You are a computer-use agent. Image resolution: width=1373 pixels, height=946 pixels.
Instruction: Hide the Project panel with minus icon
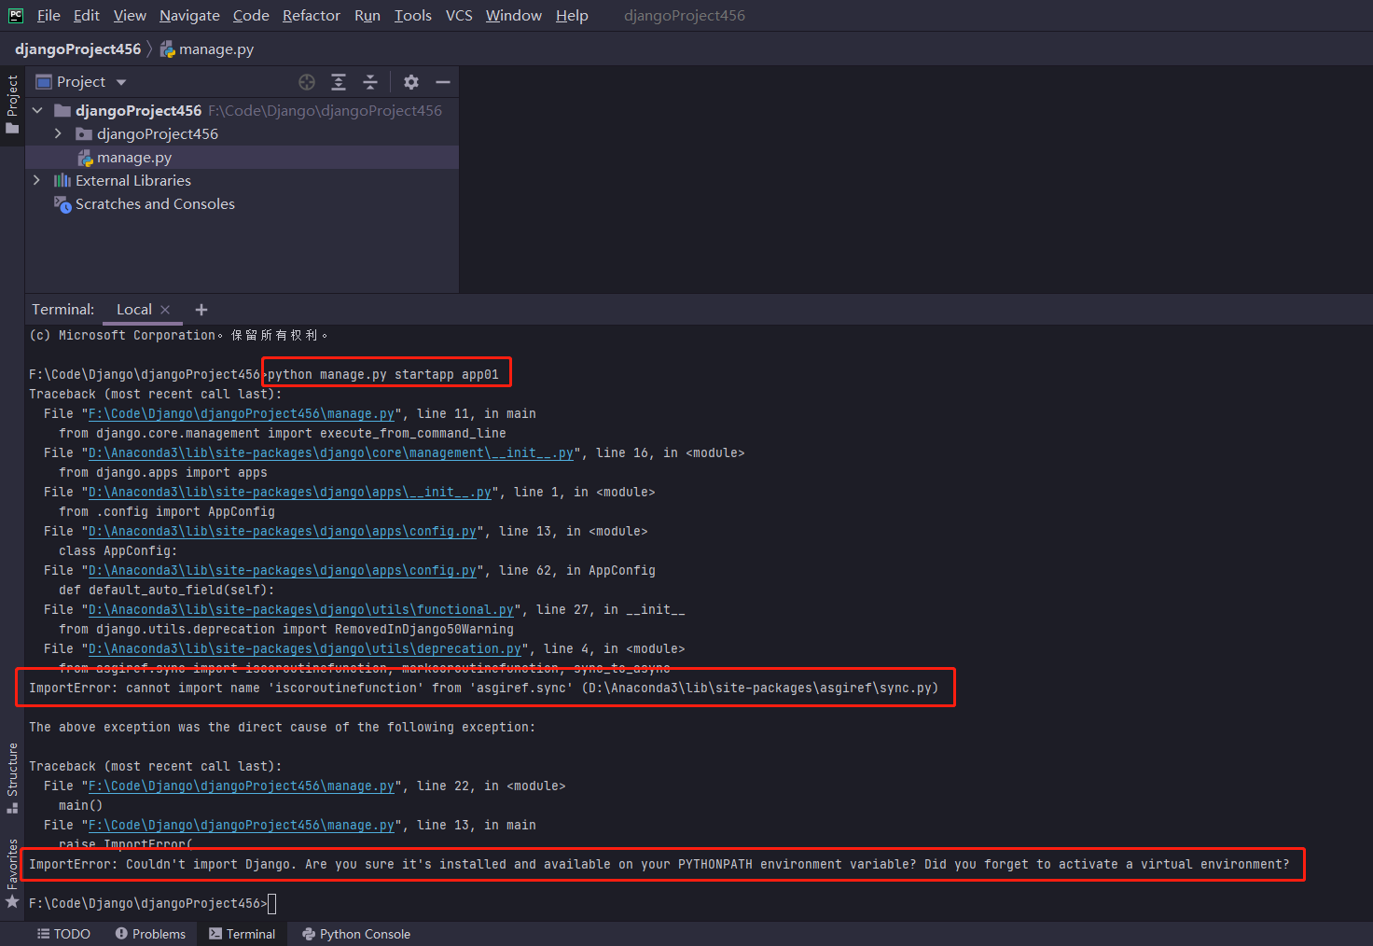pos(443,82)
